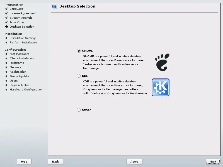223x167 pixels.
Task: Click the Preparation section heading
Action: pyautogui.click(x=14, y=5)
